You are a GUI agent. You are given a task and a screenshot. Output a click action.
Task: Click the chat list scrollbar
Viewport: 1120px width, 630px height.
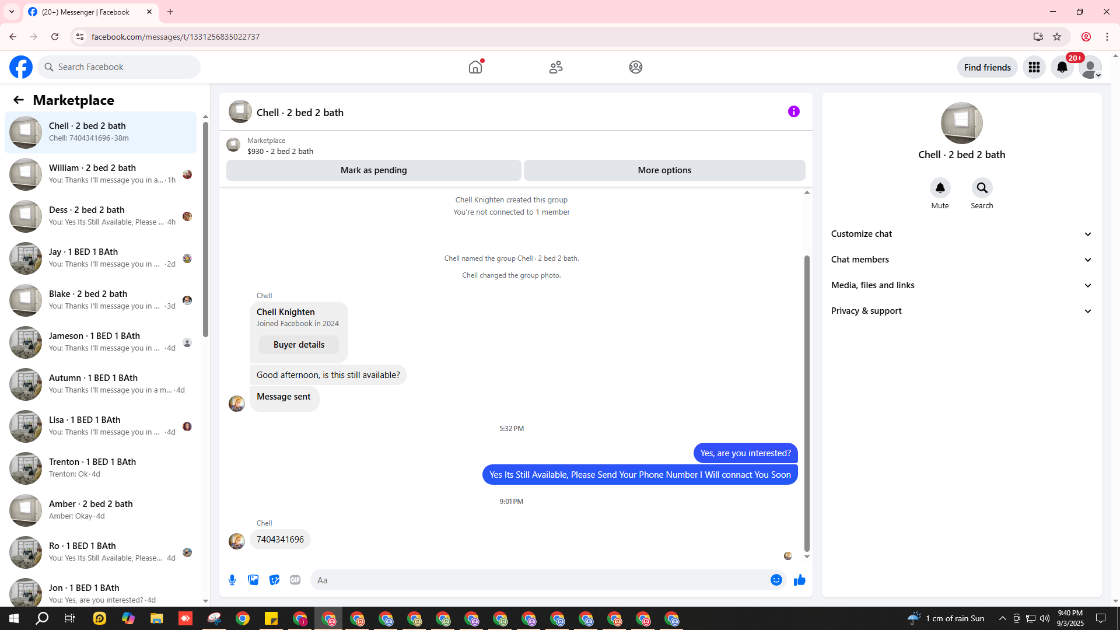(205, 229)
